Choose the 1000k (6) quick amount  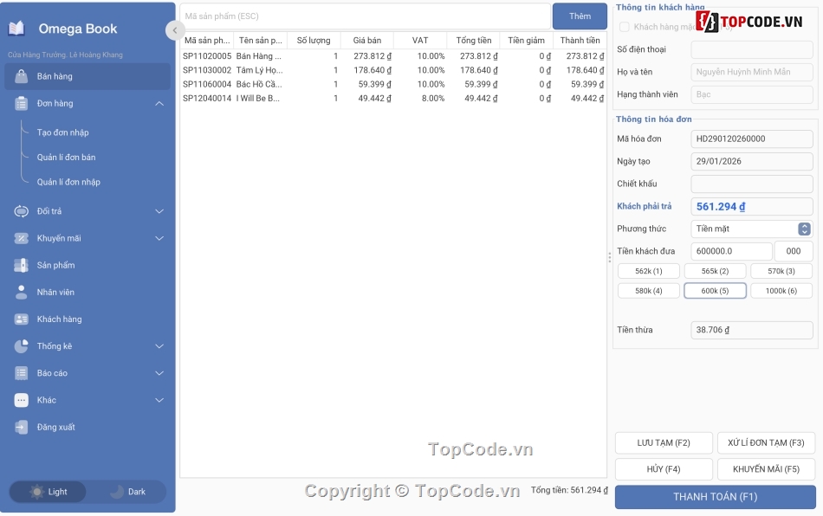tap(781, 291)
